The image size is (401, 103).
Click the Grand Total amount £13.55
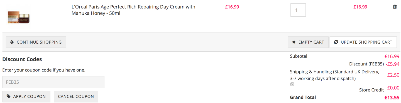click(392, 97)
